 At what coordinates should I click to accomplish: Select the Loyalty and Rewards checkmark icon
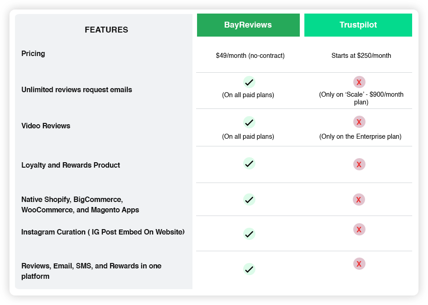(249, 164)
